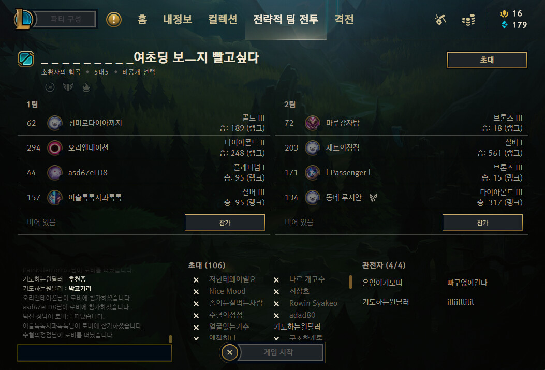The height and width of the screenshot is (370, 545).
Task: Cancel the invite for Nice Mood
Action: coord(196,292)
